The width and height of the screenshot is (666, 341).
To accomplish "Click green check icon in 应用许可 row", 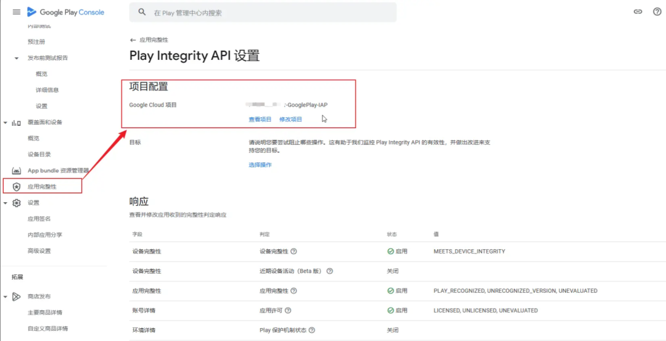I will click(x=390, y=310).
